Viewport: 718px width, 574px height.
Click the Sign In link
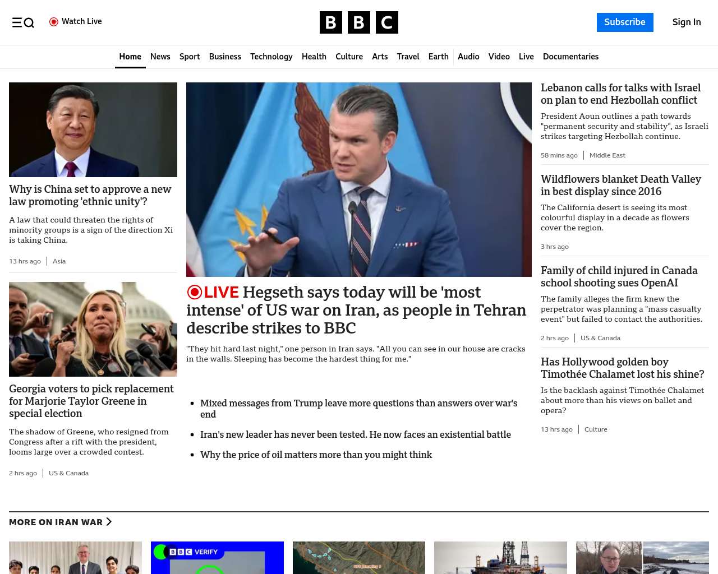click(686, 22)
